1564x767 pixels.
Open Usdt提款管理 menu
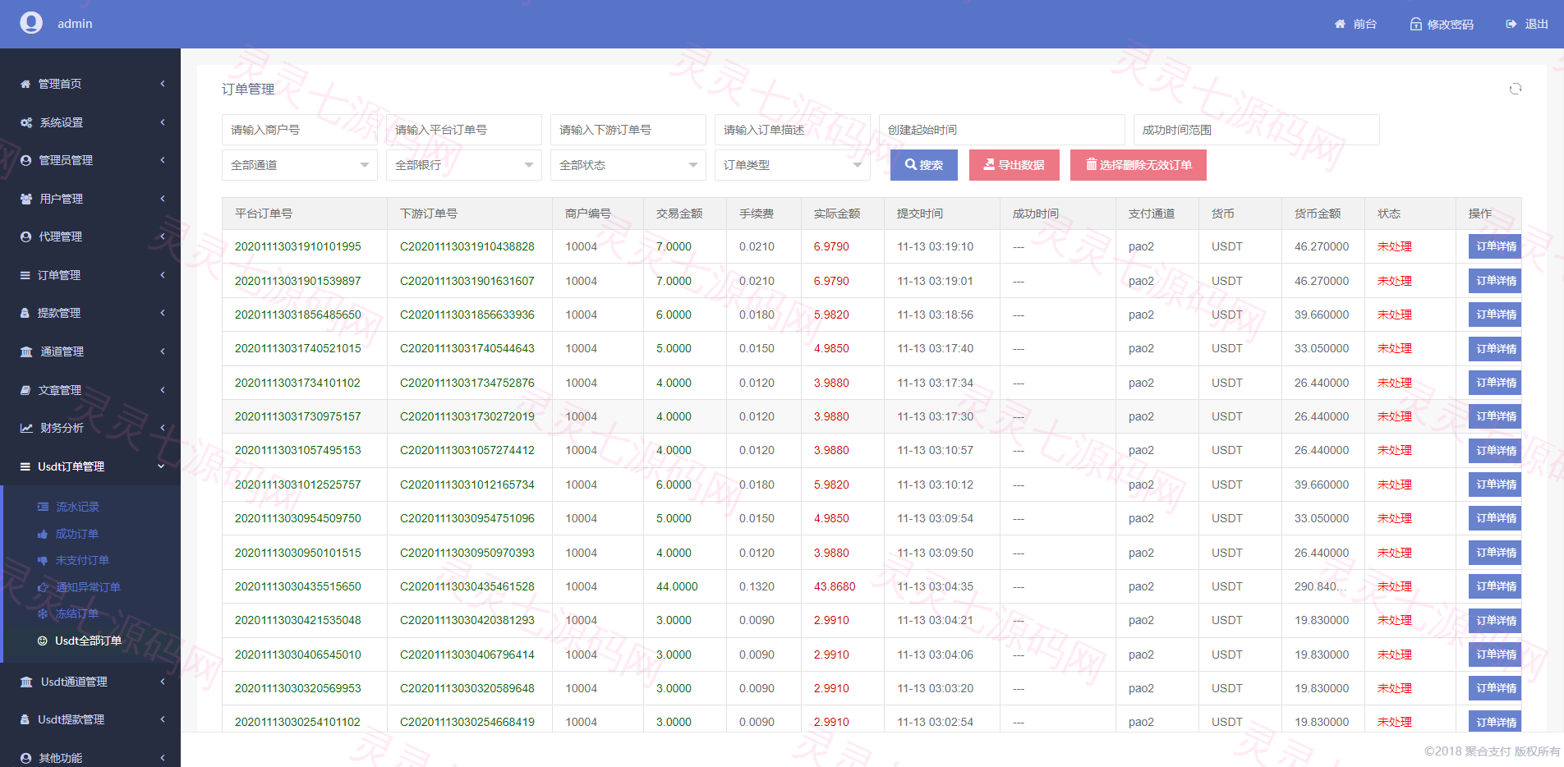coord(90,719)
